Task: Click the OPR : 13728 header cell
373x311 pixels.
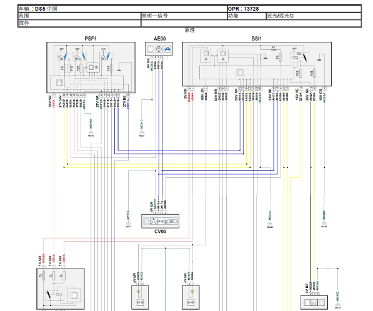Action: pyautogui.click(x=294, y=9)
